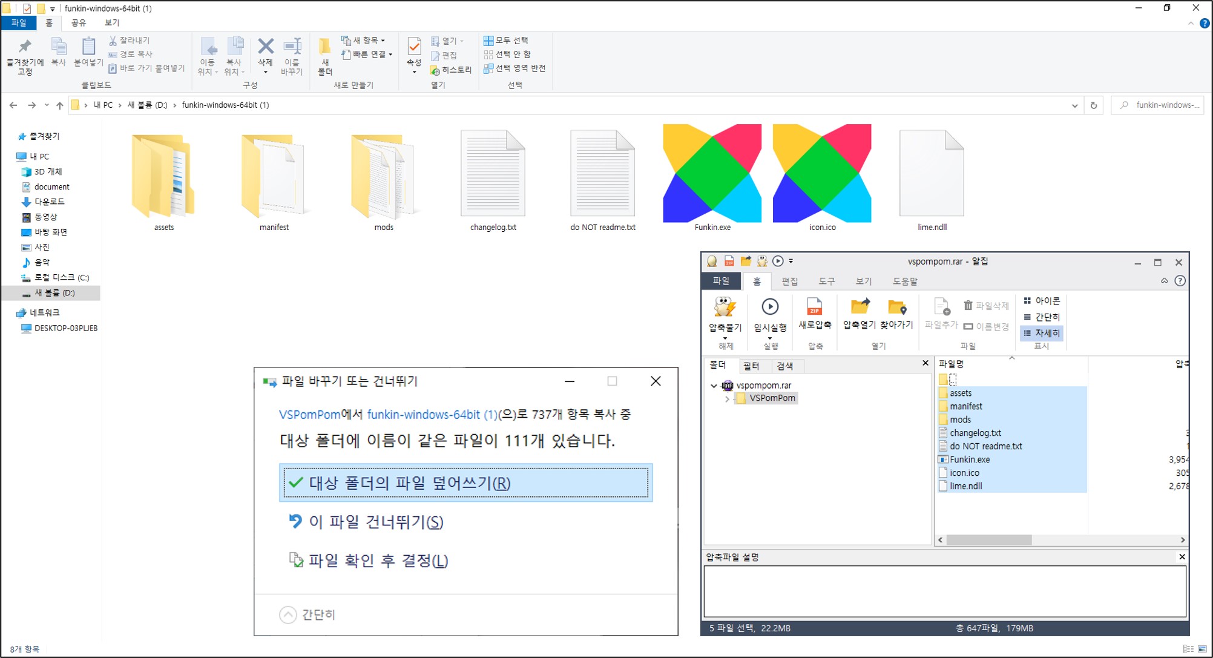This screenshot has width=1213, height=658.
Task: Switch to the 필터 tab in ALZip
Action: pos(751,366)
